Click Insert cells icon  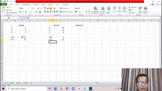[x=114, y=8]
